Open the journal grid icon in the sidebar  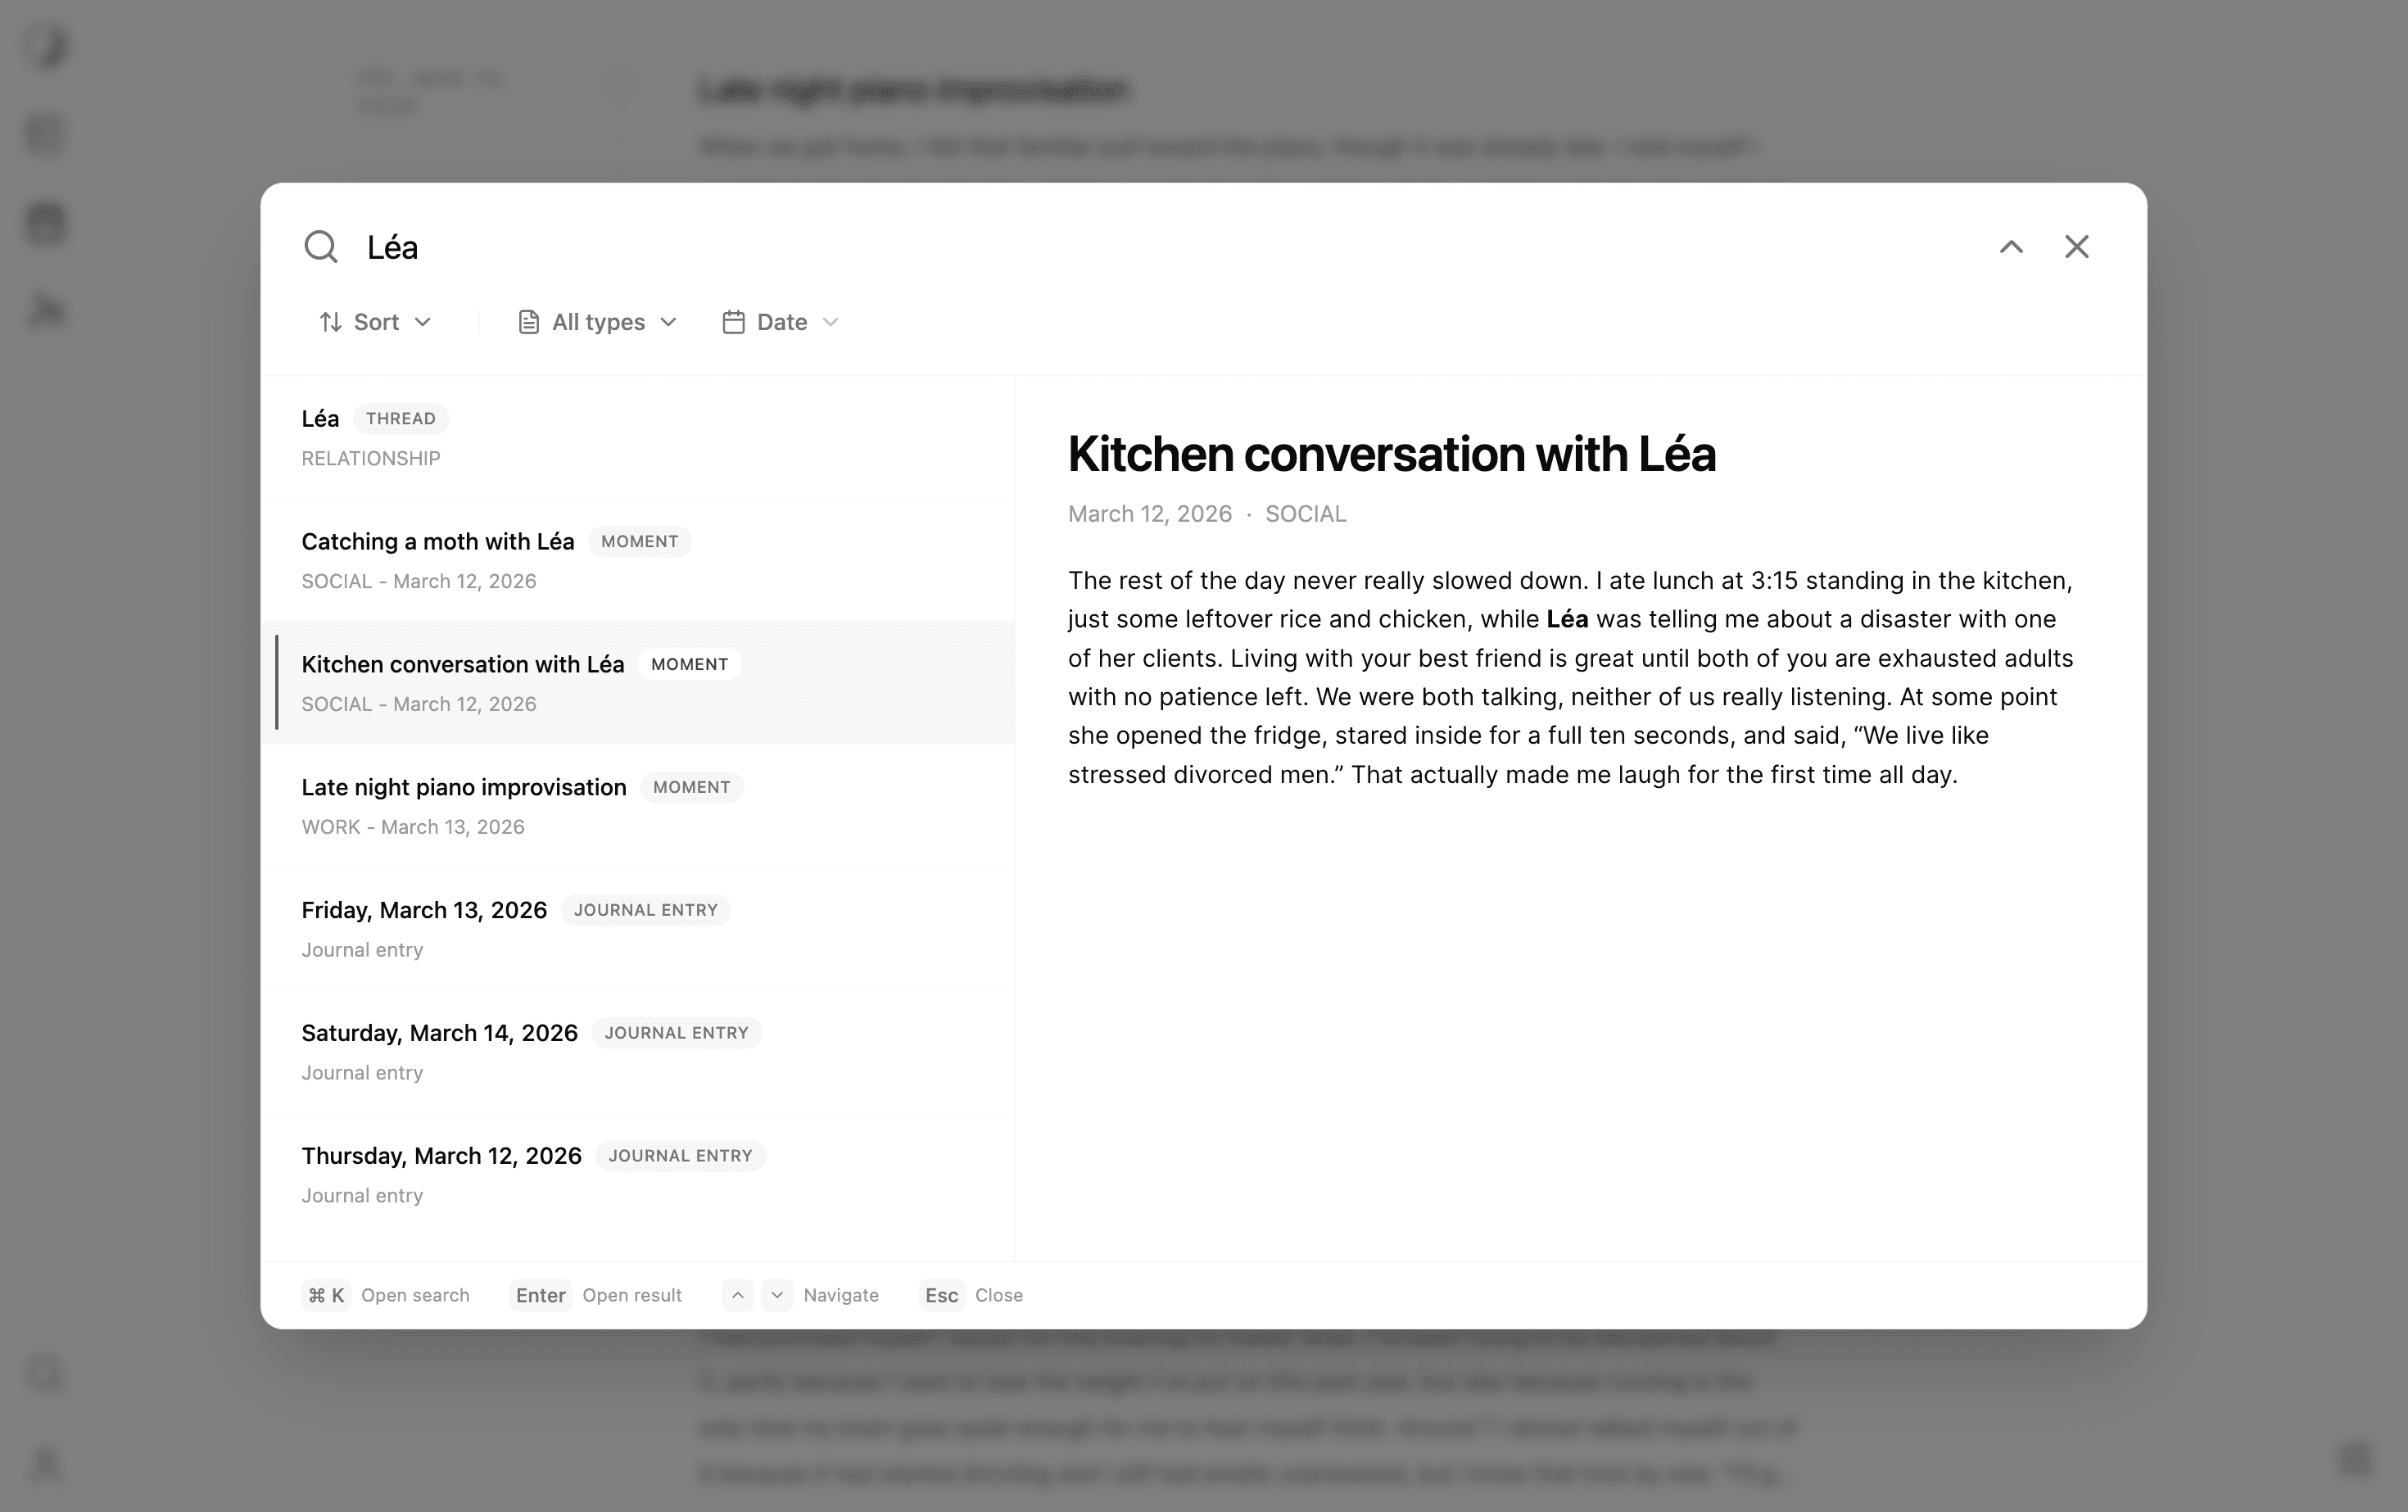pos(45,133)
